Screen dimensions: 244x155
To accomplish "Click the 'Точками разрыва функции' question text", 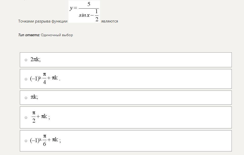I will tap(43, 21).
